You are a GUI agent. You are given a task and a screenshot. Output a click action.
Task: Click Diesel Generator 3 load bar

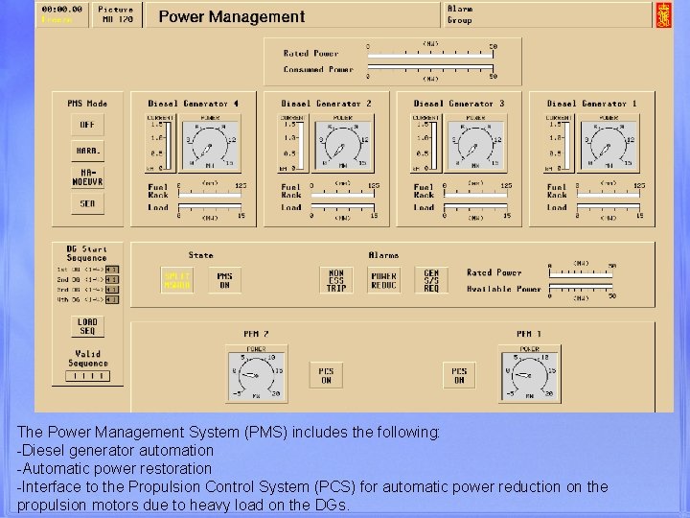click(475, 206)
